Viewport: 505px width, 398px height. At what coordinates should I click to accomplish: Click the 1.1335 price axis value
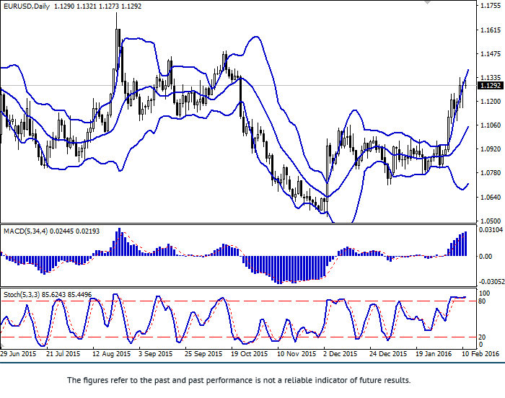491,78
